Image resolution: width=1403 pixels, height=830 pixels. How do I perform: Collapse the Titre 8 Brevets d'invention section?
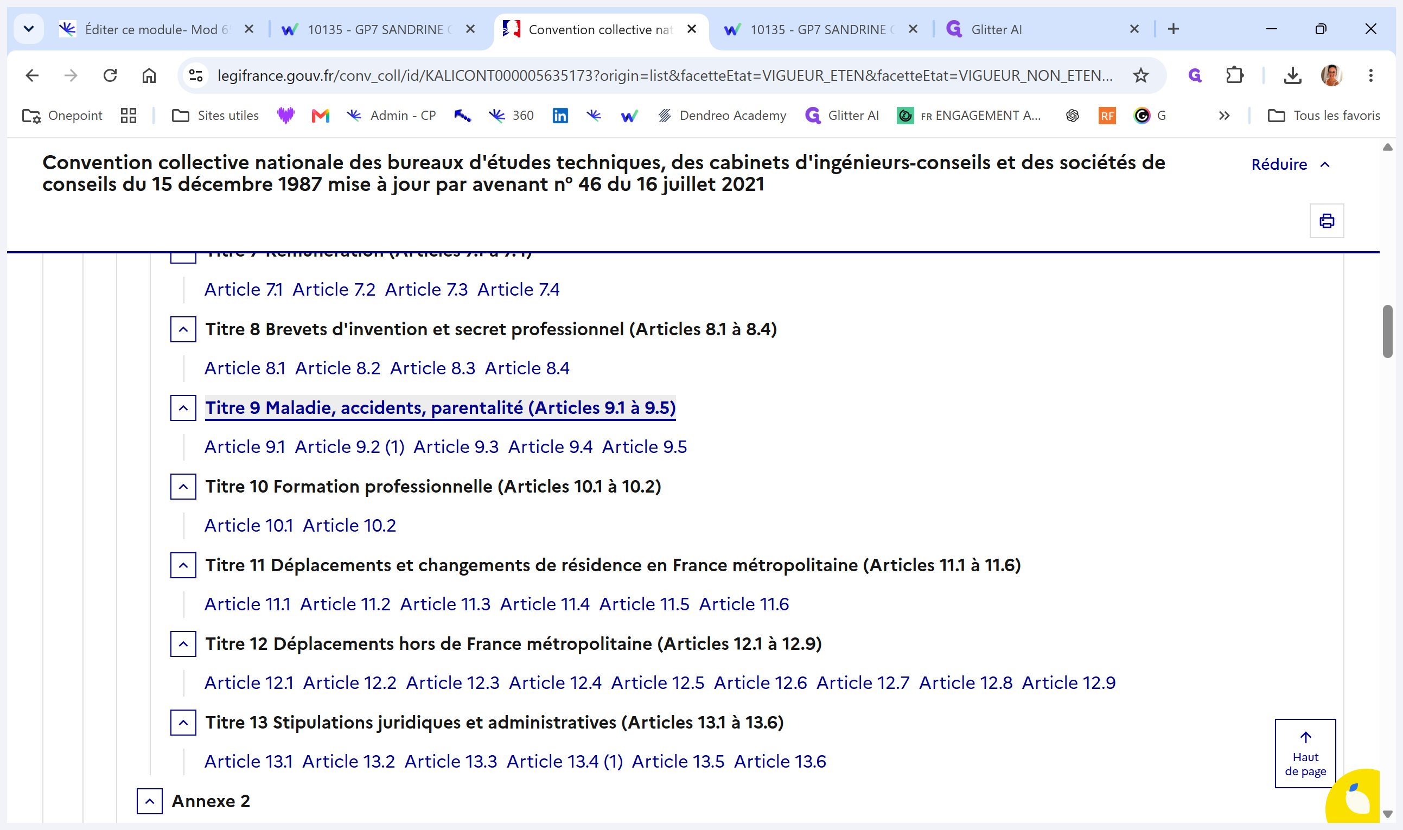(183, 329)
